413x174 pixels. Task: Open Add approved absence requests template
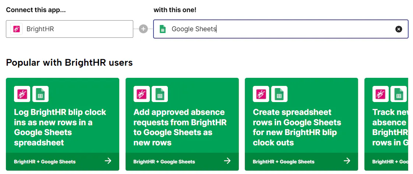tap(180, 127)
